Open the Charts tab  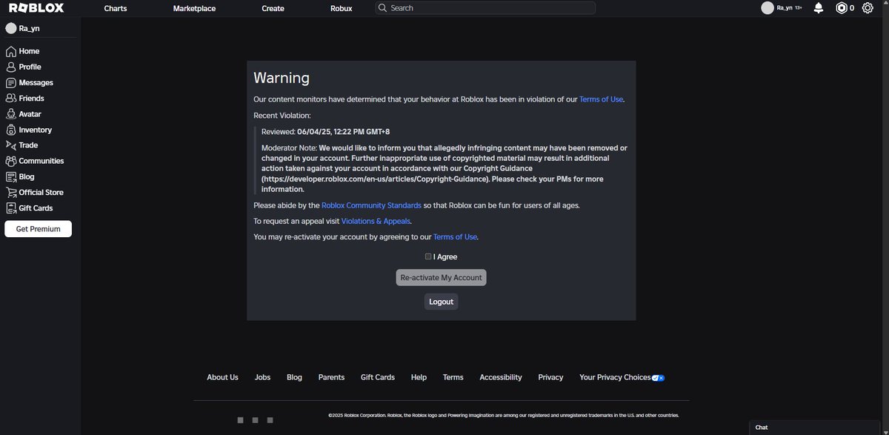116,8
